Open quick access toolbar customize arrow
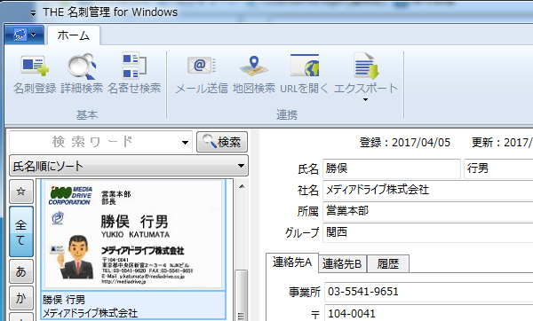533x321 pixels. [33, 13]
